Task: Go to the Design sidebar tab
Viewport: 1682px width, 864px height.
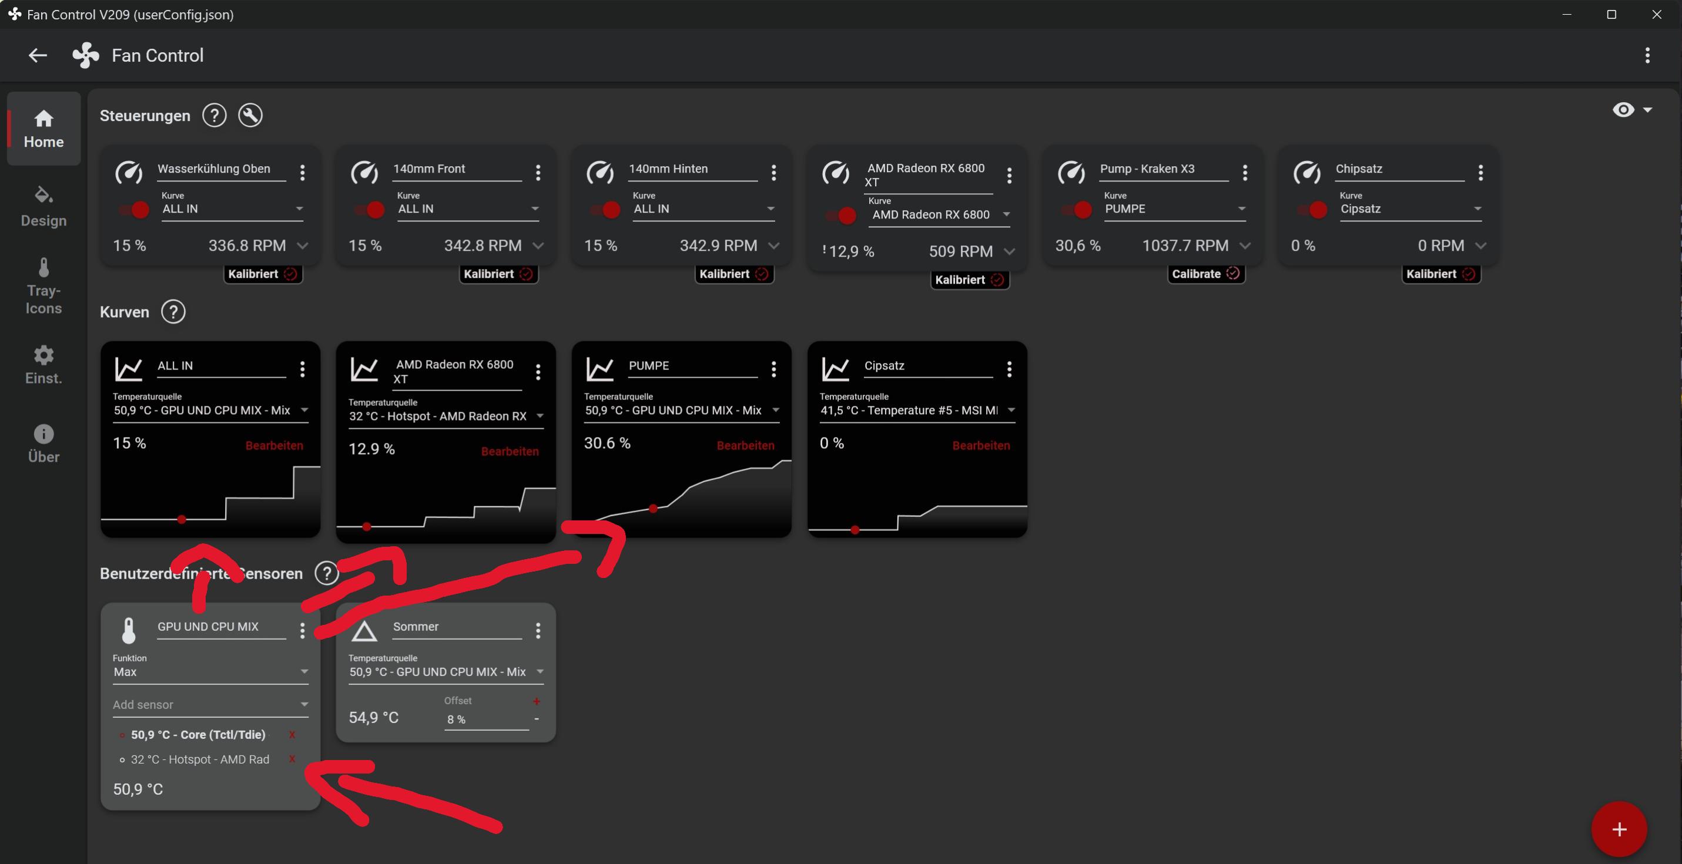Action: pyautogui.click(x=43, y=206)
